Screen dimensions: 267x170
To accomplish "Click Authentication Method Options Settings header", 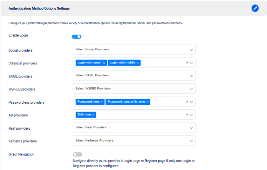I will [39, 9].
